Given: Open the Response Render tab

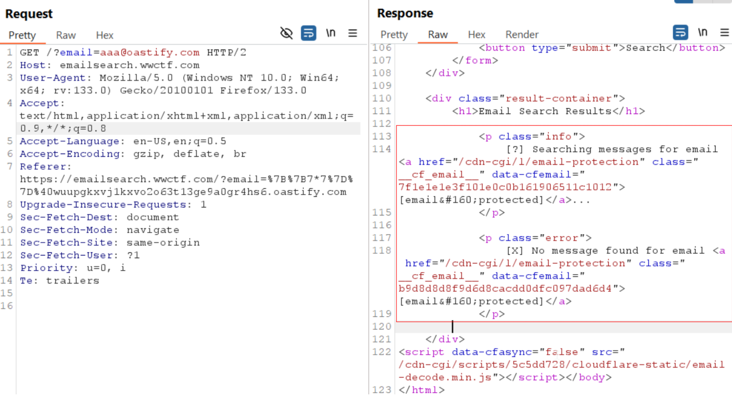Looking at the screenshot, I should (x=522, y=35).
